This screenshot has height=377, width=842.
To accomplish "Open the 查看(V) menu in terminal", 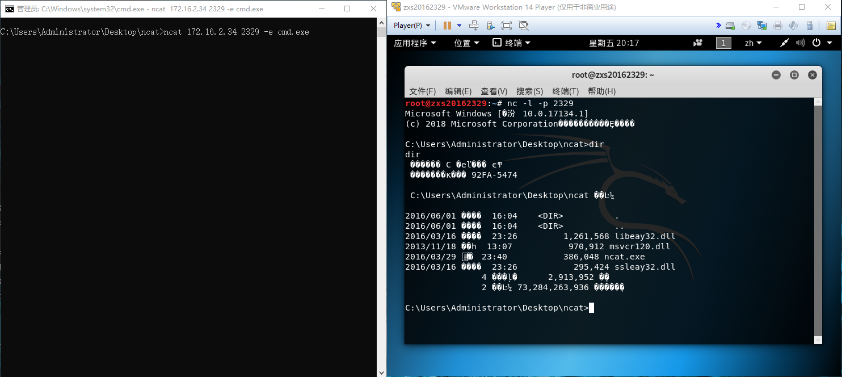I will 494,91.
